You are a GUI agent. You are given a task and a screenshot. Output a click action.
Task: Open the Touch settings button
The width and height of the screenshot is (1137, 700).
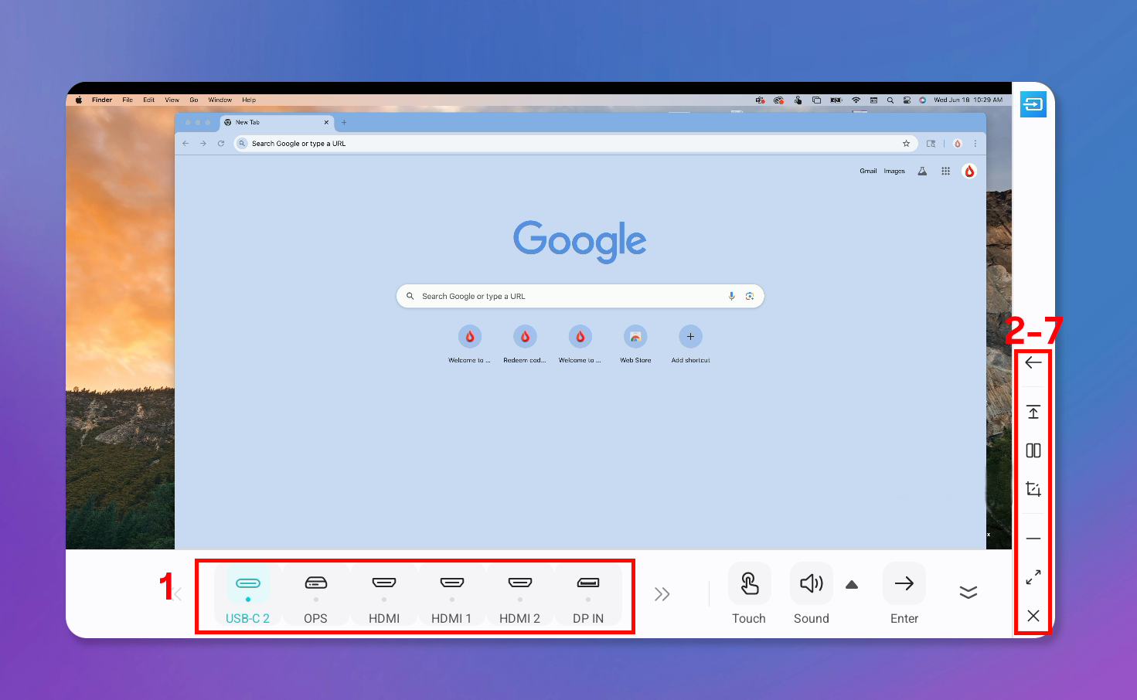coord(749,583)
